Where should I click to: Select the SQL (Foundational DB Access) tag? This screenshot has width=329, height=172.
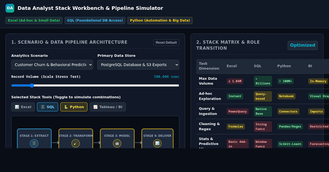tap(95, 20)
